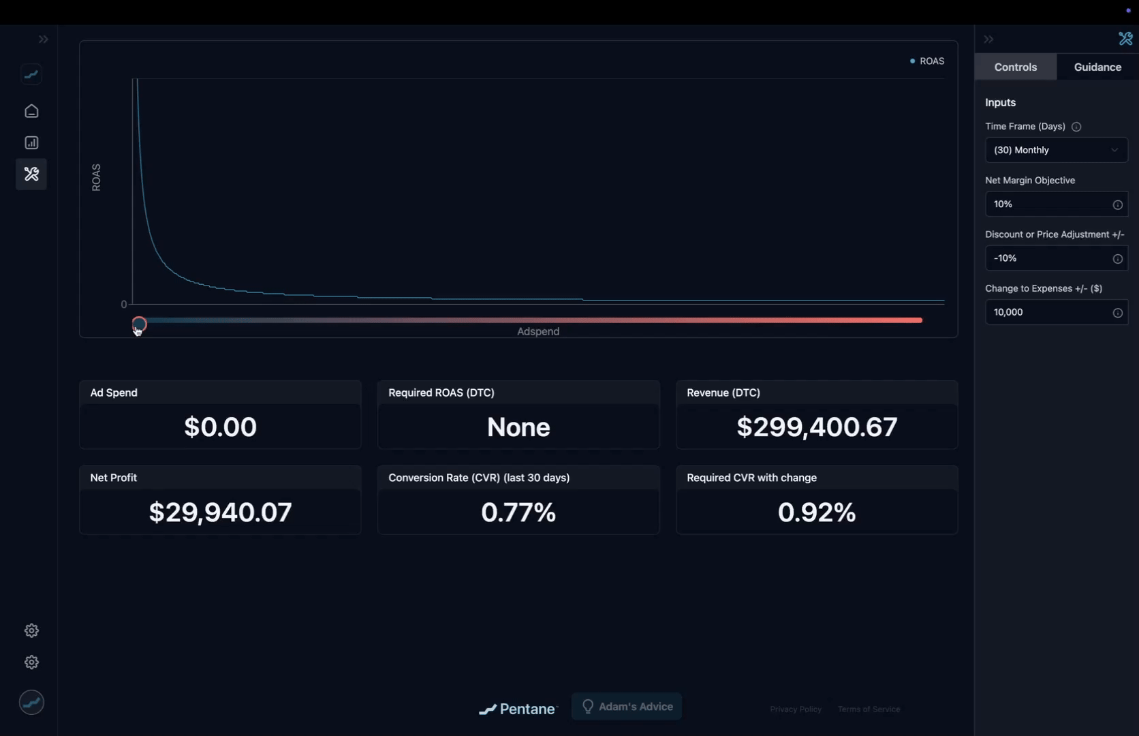Open the round profile avatar at sidebar bottom
Screen dimensions: 1139x736
click(31, 703)
